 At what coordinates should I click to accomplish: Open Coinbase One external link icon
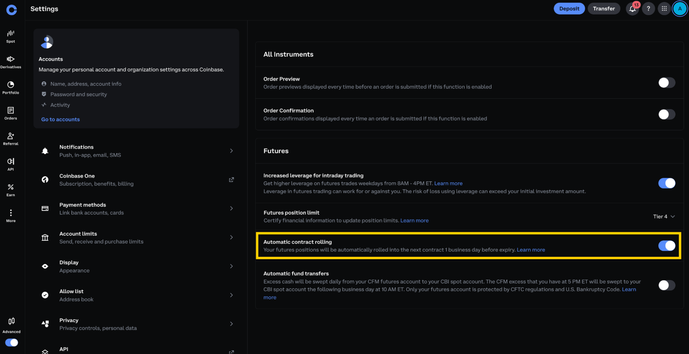pos(231,180)
